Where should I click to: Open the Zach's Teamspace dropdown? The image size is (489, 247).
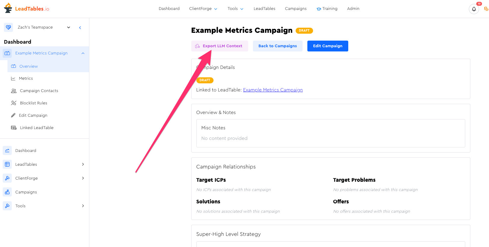pyautogui.click(x=69, y=27)
